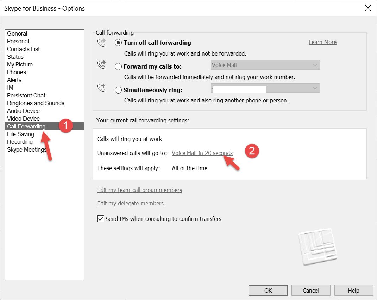Open the Learn More link
This screenshot has width=377, height=300.
pyautogui.click(x=322, y=42)
